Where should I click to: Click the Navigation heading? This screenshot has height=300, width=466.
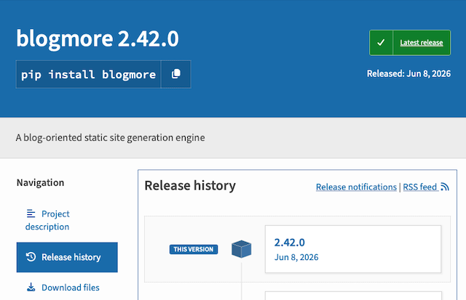[41, 182]
